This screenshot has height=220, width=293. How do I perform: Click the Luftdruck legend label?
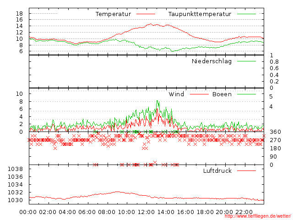click(217, 170)
